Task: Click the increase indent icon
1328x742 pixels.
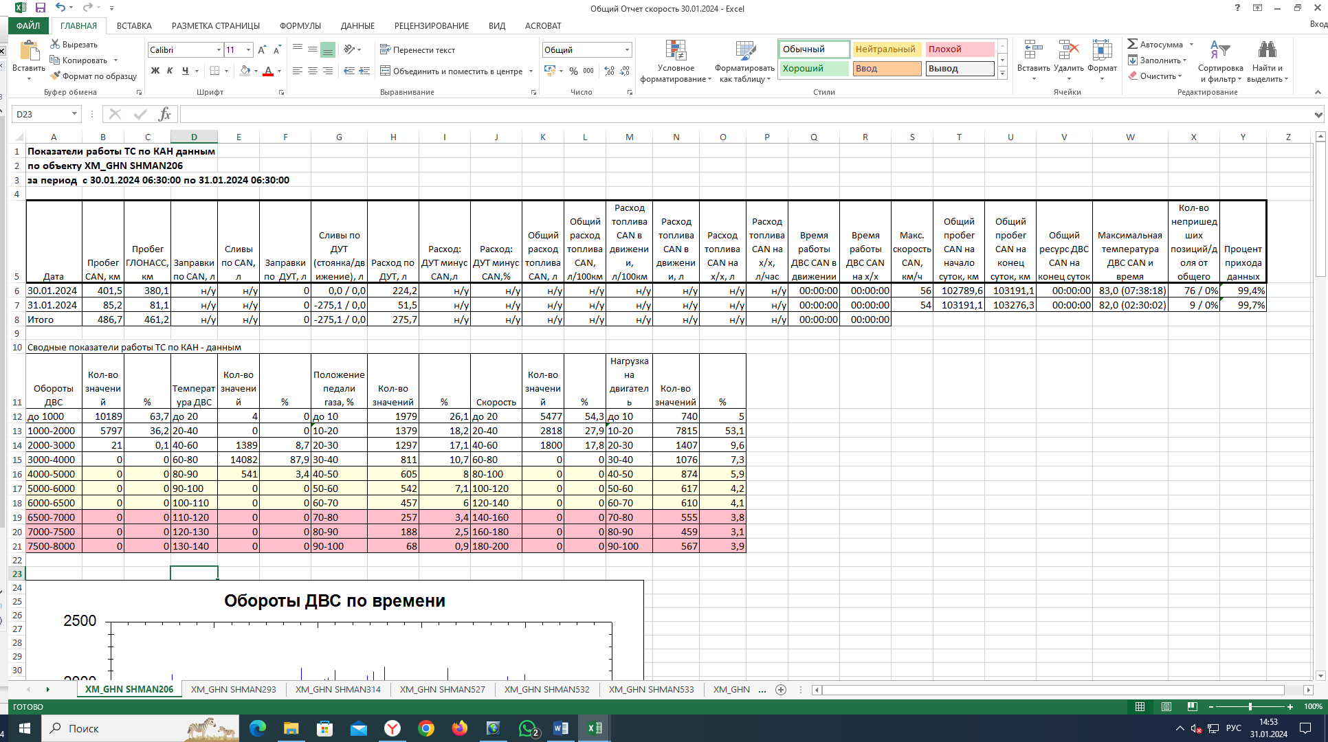Action: [x=364, y=71]
